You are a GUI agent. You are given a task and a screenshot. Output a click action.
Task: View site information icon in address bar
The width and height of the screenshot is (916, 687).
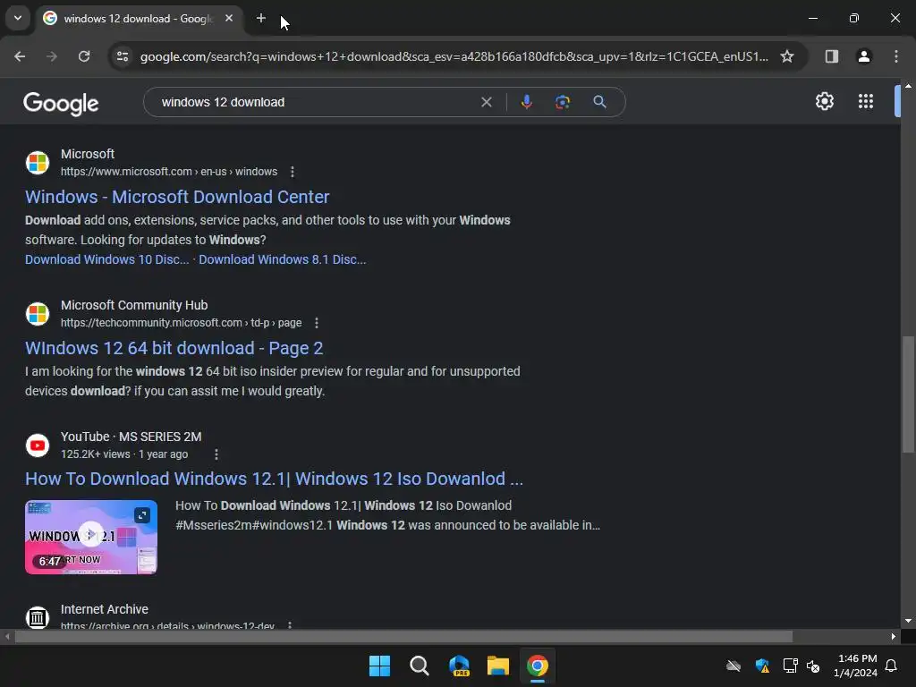coord(122,56)
